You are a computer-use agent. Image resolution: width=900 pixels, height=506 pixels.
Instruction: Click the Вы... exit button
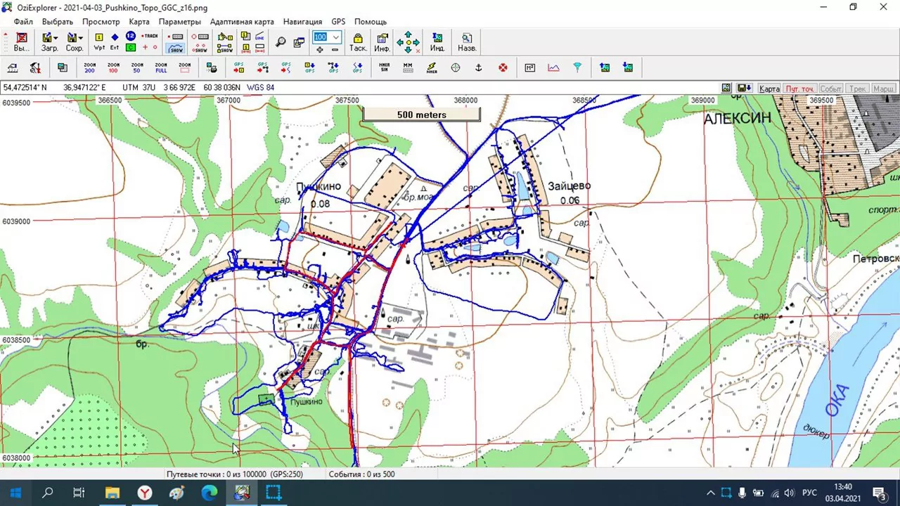22,42
